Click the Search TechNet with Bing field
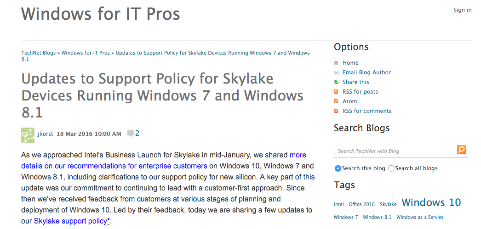This screenshot has height=229, width=481. pos(395,151)
